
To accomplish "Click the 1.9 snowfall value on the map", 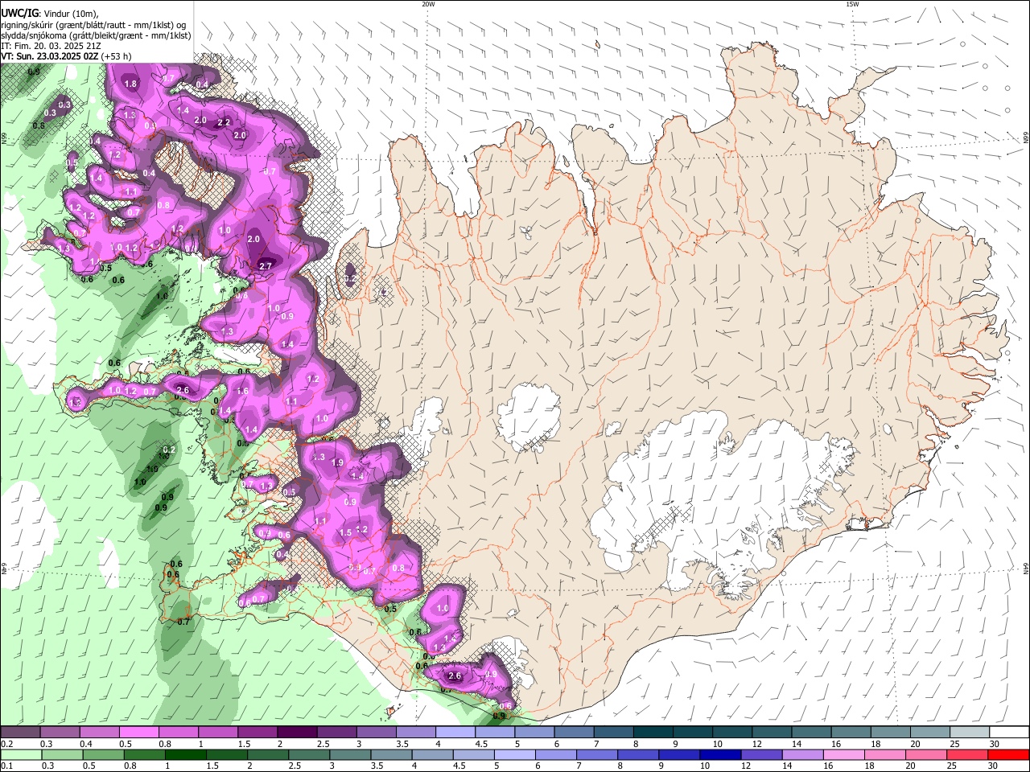I will point(337,463).
